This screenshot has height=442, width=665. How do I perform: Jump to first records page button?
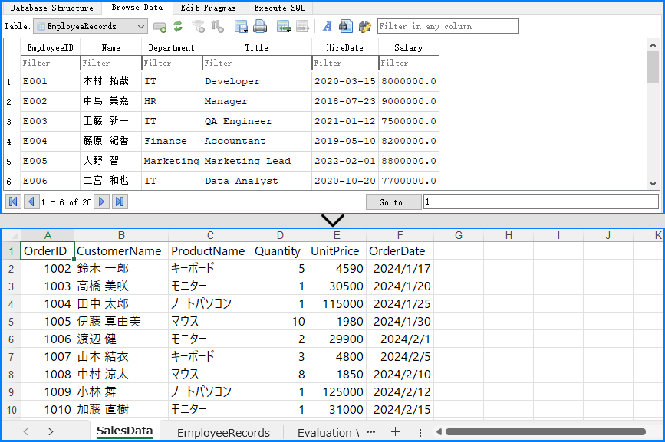[13, 201]
